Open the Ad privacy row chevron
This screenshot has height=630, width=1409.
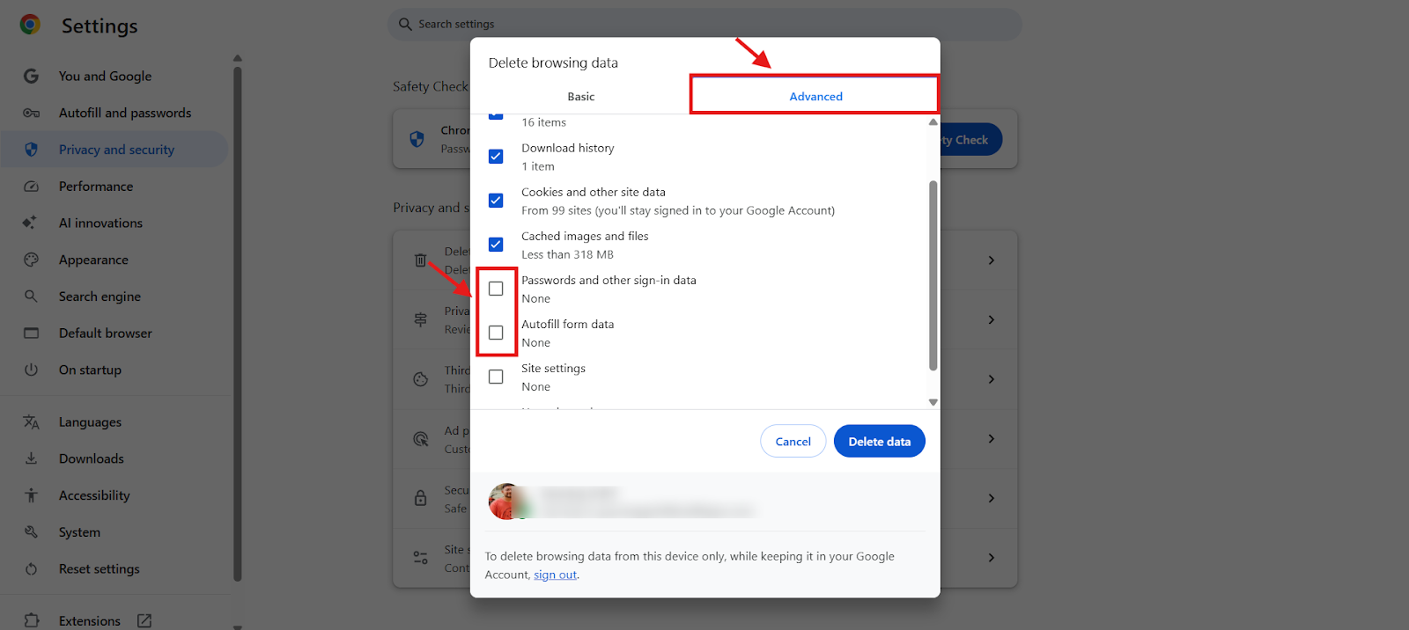pyautogui.click(x=992, y=438)
